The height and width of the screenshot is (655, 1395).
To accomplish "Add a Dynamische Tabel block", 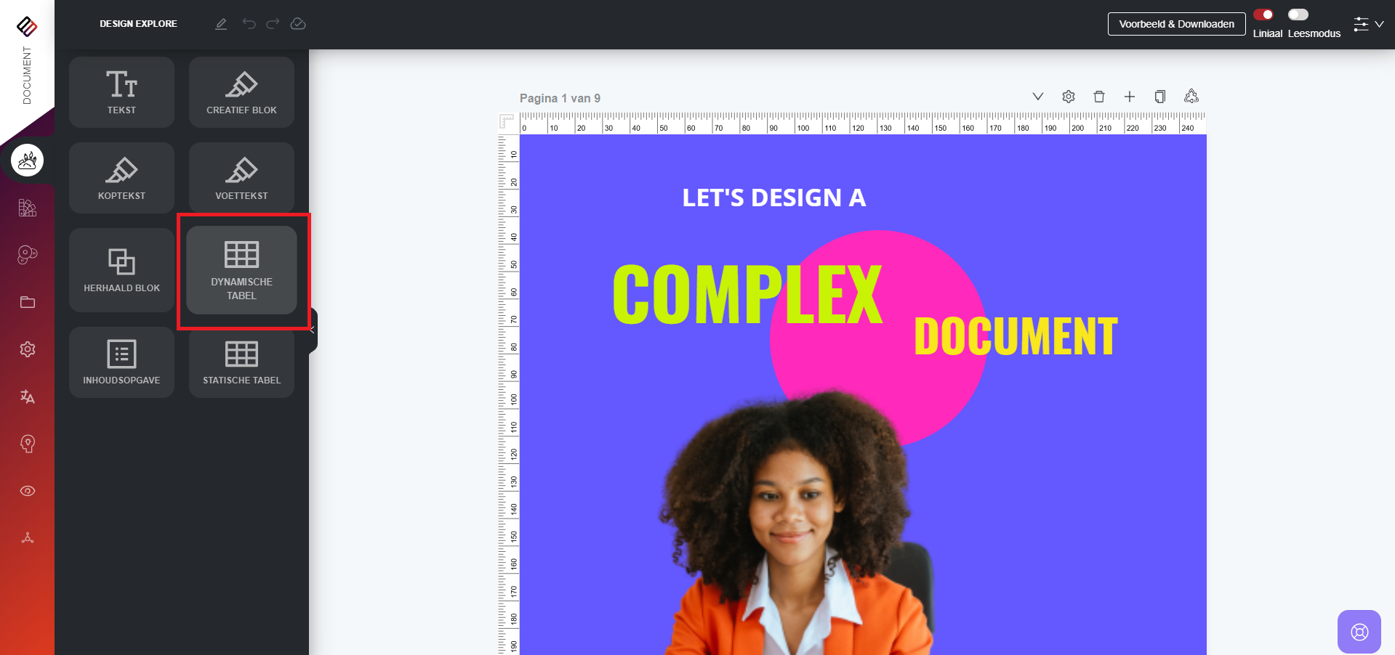I will point(241,270).
